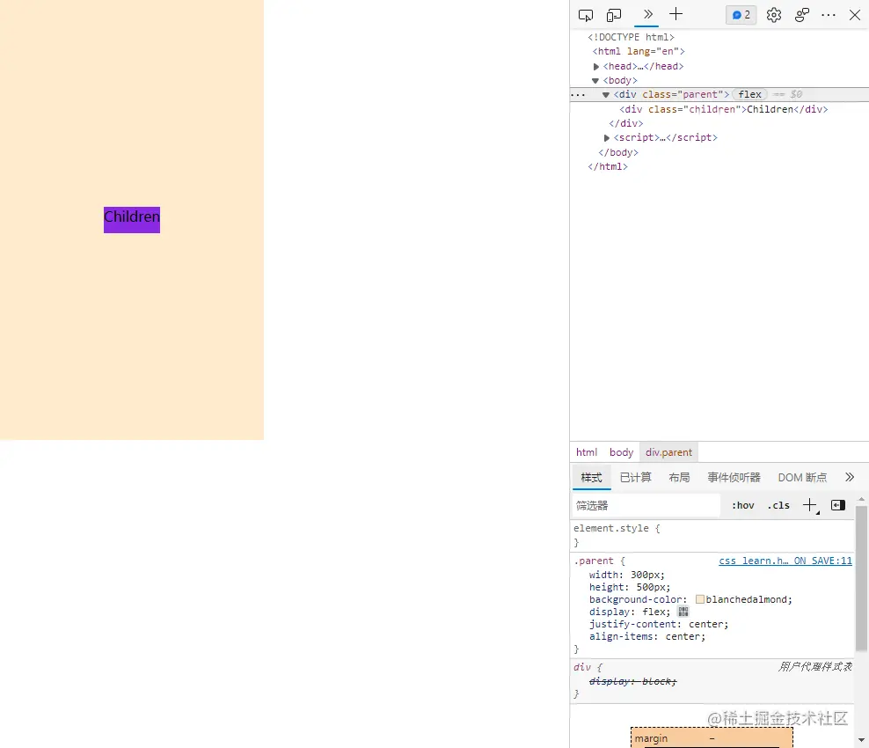This screenshot has width=869, height=748.
Task: Click the element.style rule block
Action: tap(712, 536)
